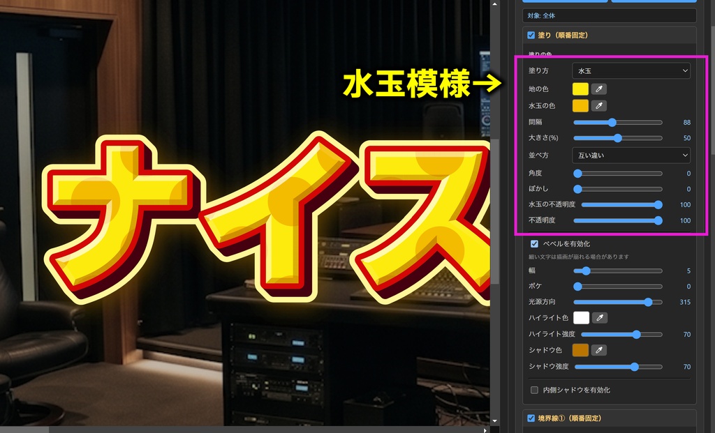
Task: Click the 間隔 value 88
Action: click(x=687, y=123)
